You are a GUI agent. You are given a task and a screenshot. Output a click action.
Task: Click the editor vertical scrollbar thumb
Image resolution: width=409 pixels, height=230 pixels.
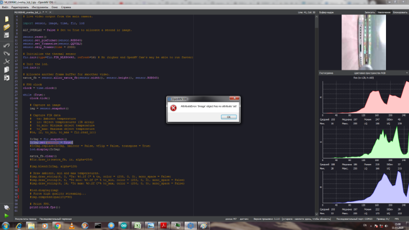click(316, 23)
